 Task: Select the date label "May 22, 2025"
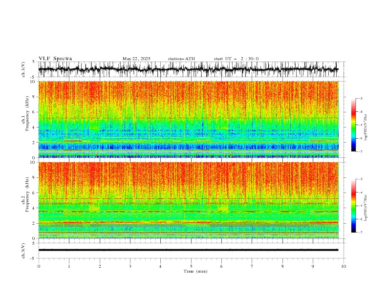pyautogui.click(x=136, y=59)
